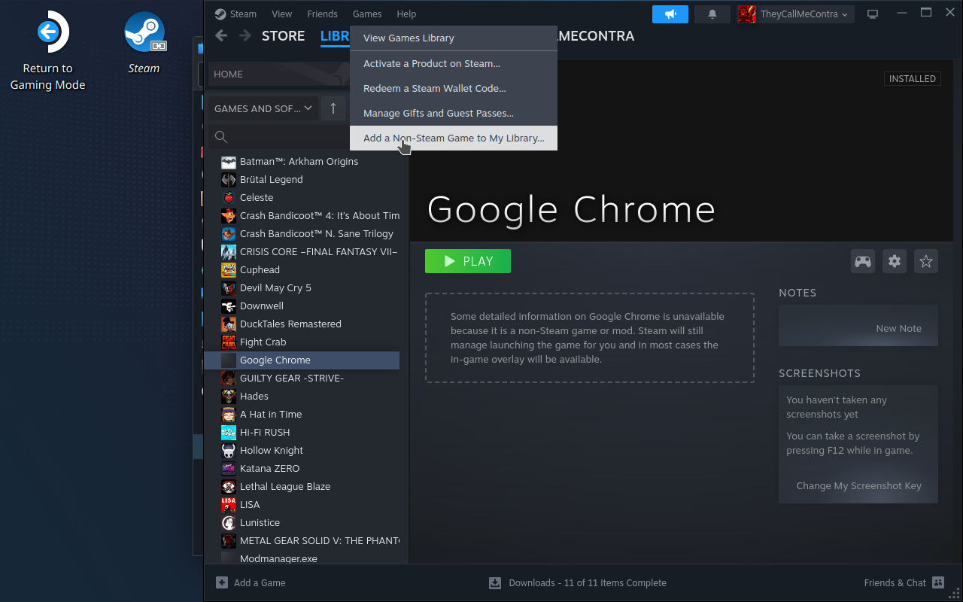The image size is (963, 602).
Task: Click the Downwell game icon
Action: (229, 306)
